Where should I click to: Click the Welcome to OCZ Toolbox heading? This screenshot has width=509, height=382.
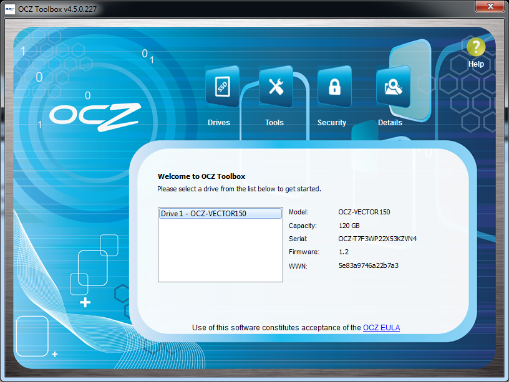[201, 176]
